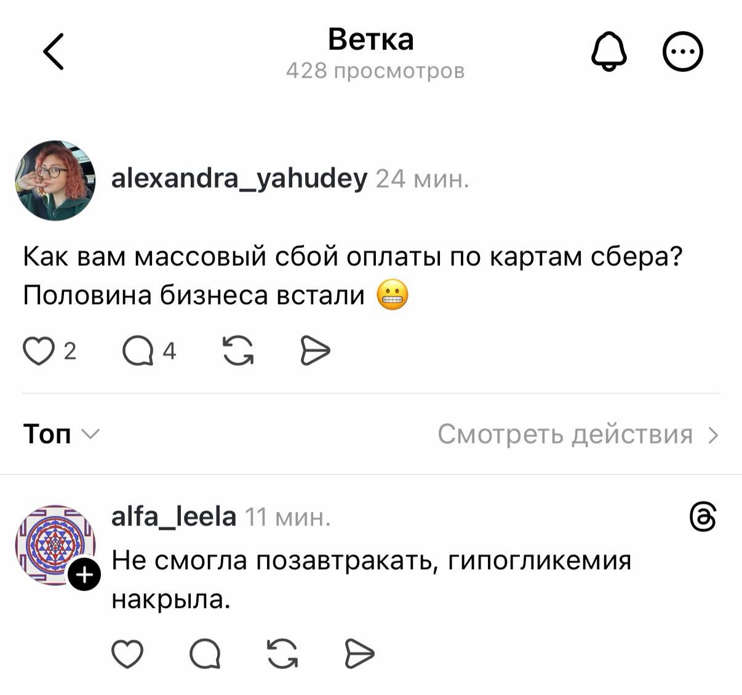
Task: Repost alfa_leela's reply
Action: tap(283, 653)
